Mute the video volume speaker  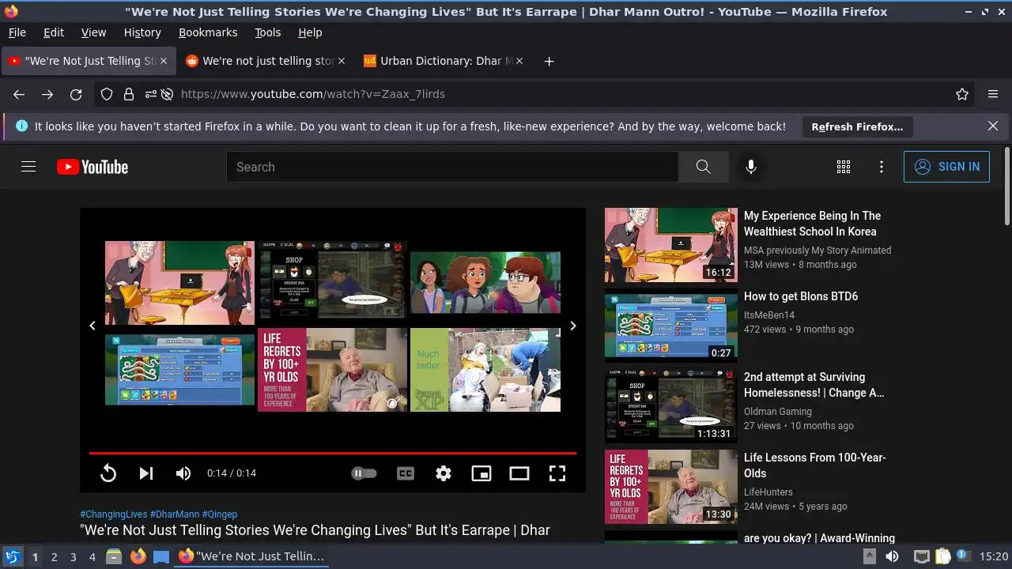click(x=183, y=473)
